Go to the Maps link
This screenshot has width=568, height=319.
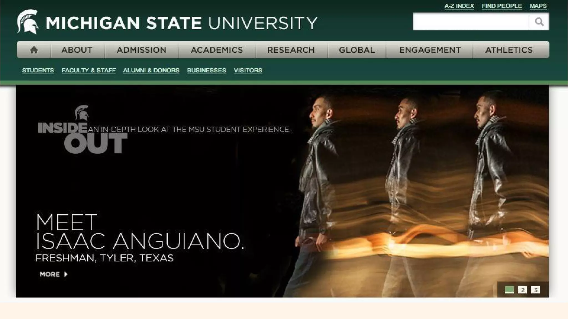[538, 6]
